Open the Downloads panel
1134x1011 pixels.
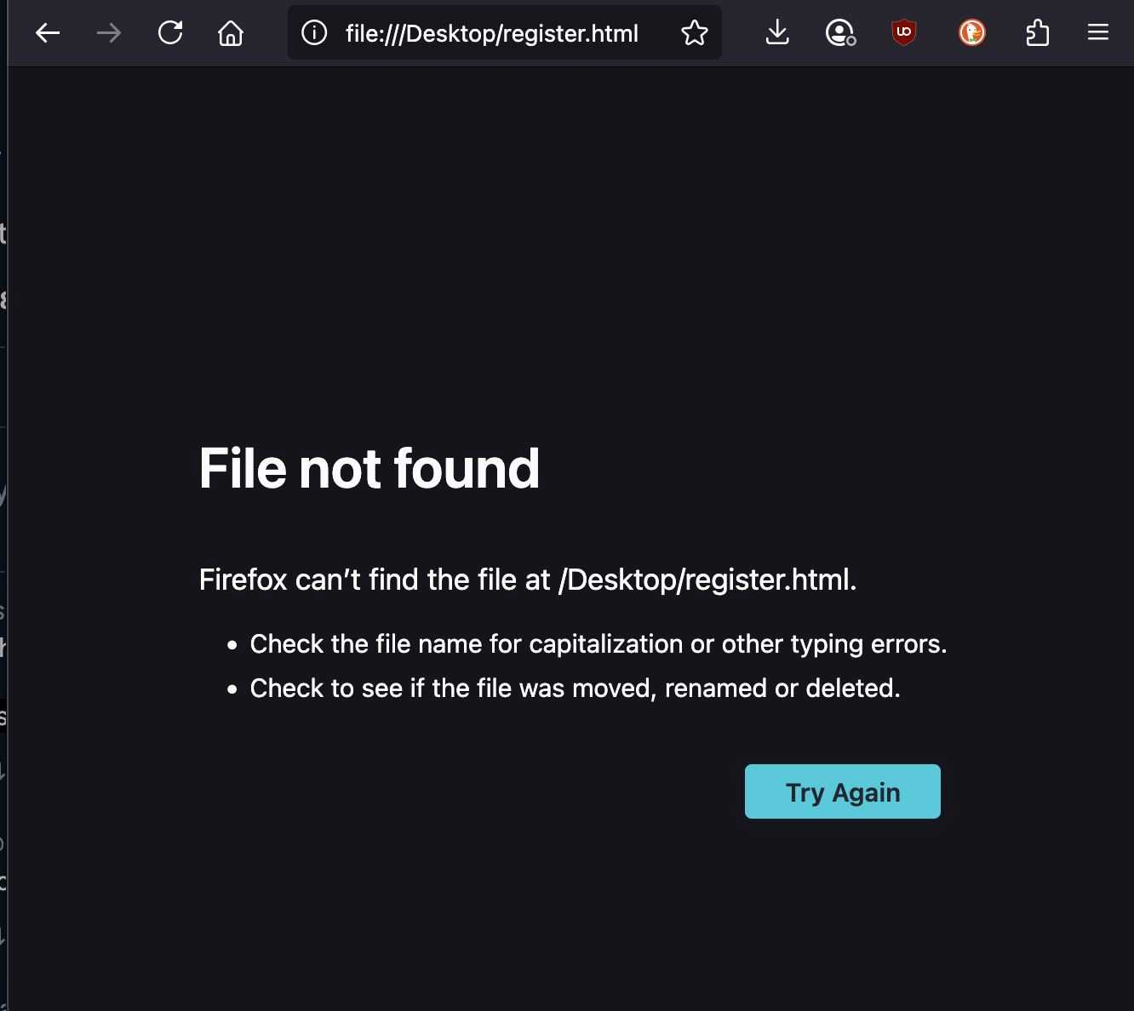[776, 33]
